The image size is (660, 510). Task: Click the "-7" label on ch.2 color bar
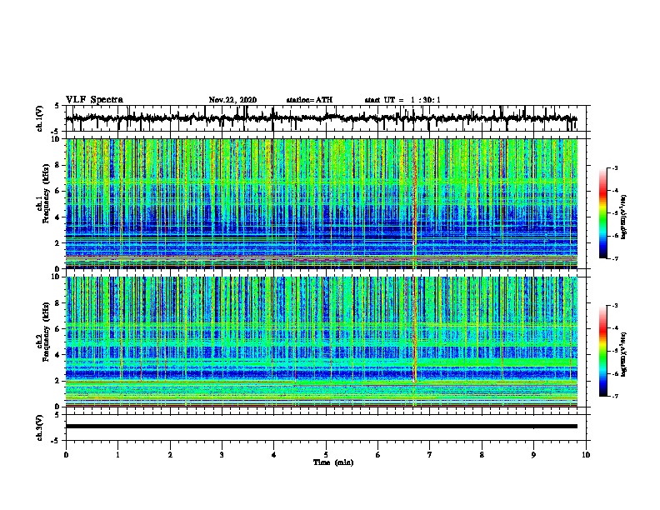615,396
